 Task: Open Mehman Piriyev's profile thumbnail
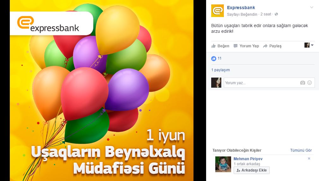pyautogui.click(x=223, y=164)
